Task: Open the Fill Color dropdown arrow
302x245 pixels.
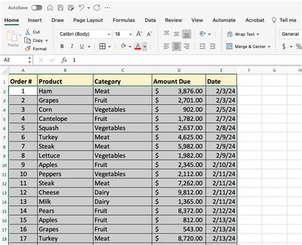Action: coord(130,47)
